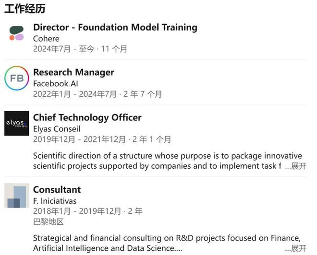317x255 pixels.
Task: Select the Scientific direction description text
Action: point(168,161)
